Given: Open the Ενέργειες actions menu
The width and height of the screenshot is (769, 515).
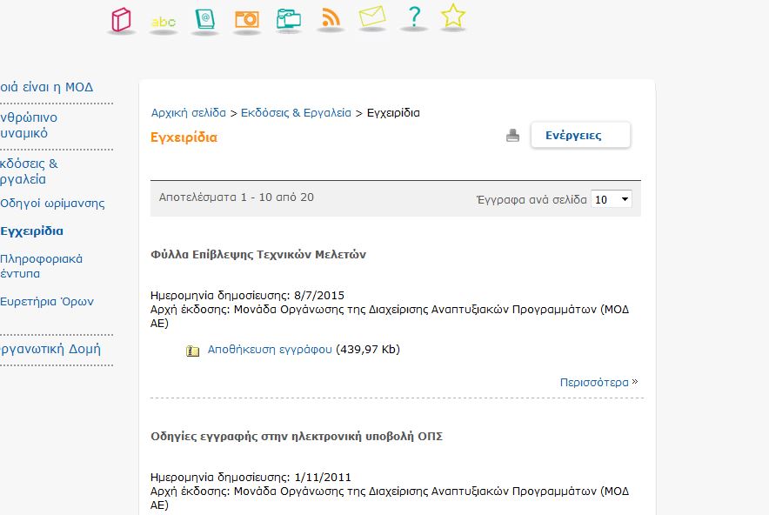Looking at the screenshot, I should pyautogui.click(x=580, y=135).
